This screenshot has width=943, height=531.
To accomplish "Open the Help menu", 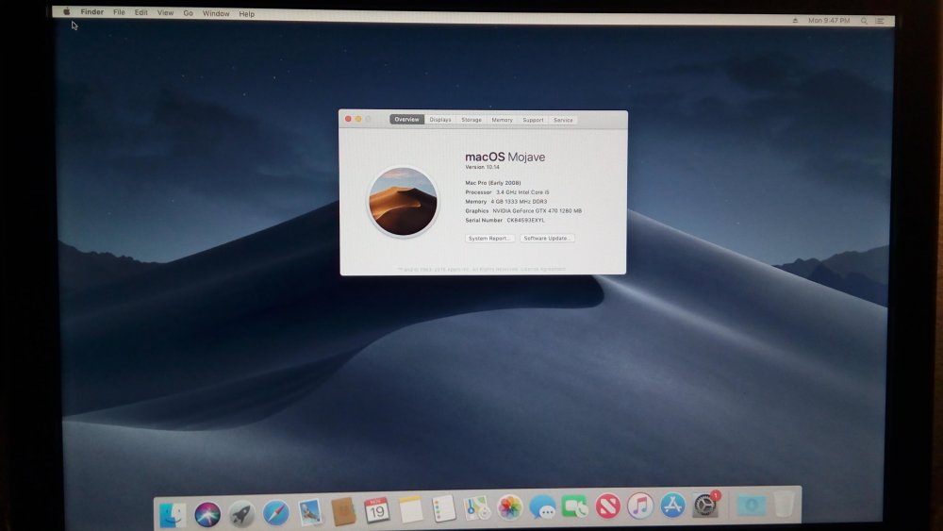I will [x=246, y=14].
